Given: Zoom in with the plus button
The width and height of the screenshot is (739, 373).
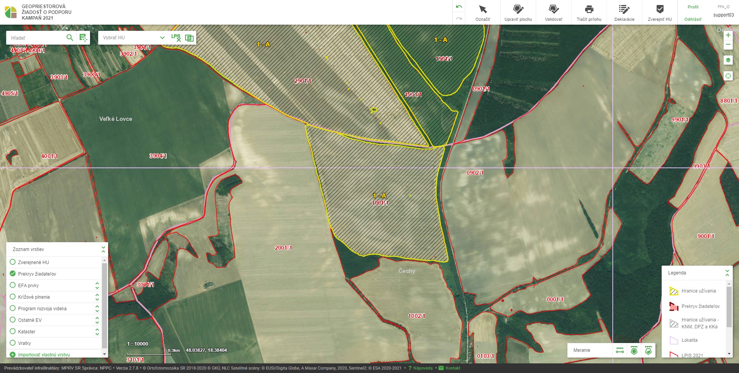Looking at the screenshot, I should pos(728,35).
